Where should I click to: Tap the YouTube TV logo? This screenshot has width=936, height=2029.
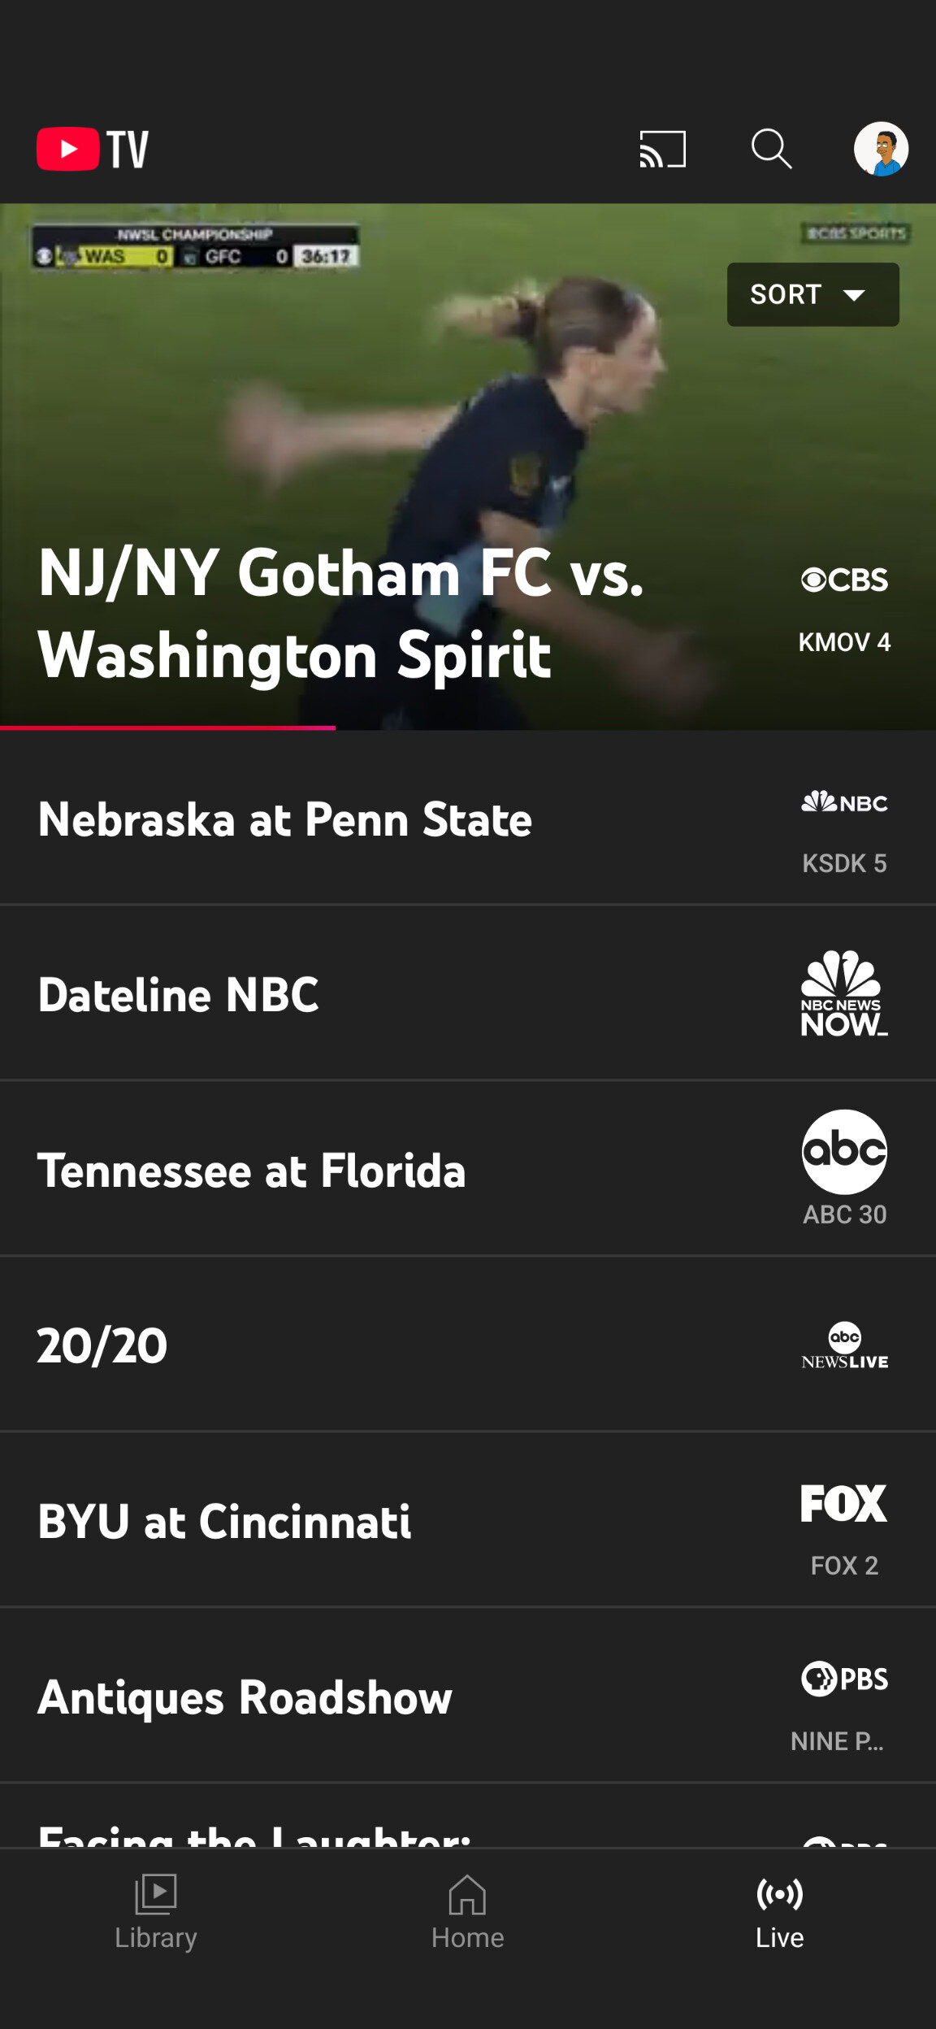pyautogui.click(x=93, y=150)
